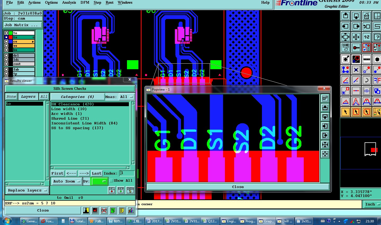Open the File menu
Image resolution: width=381 pixels, height=225 pixels.
tap(10, 3)
